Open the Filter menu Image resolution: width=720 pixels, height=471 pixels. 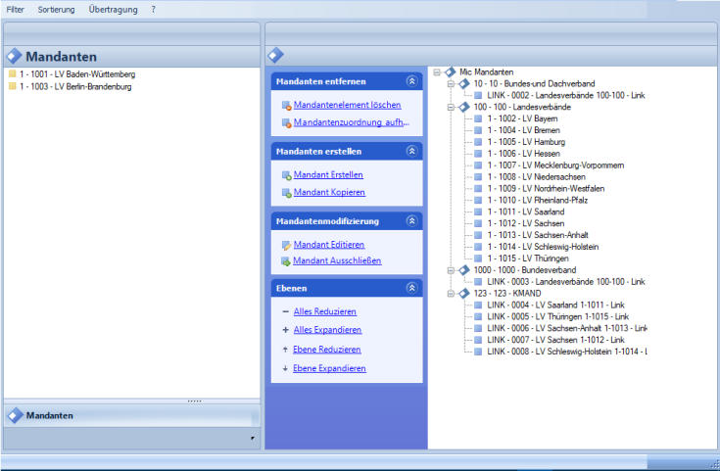tap(16, 9)
